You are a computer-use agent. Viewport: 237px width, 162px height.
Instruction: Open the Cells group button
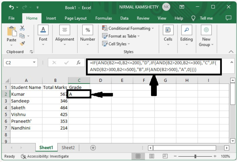[168, 36]
